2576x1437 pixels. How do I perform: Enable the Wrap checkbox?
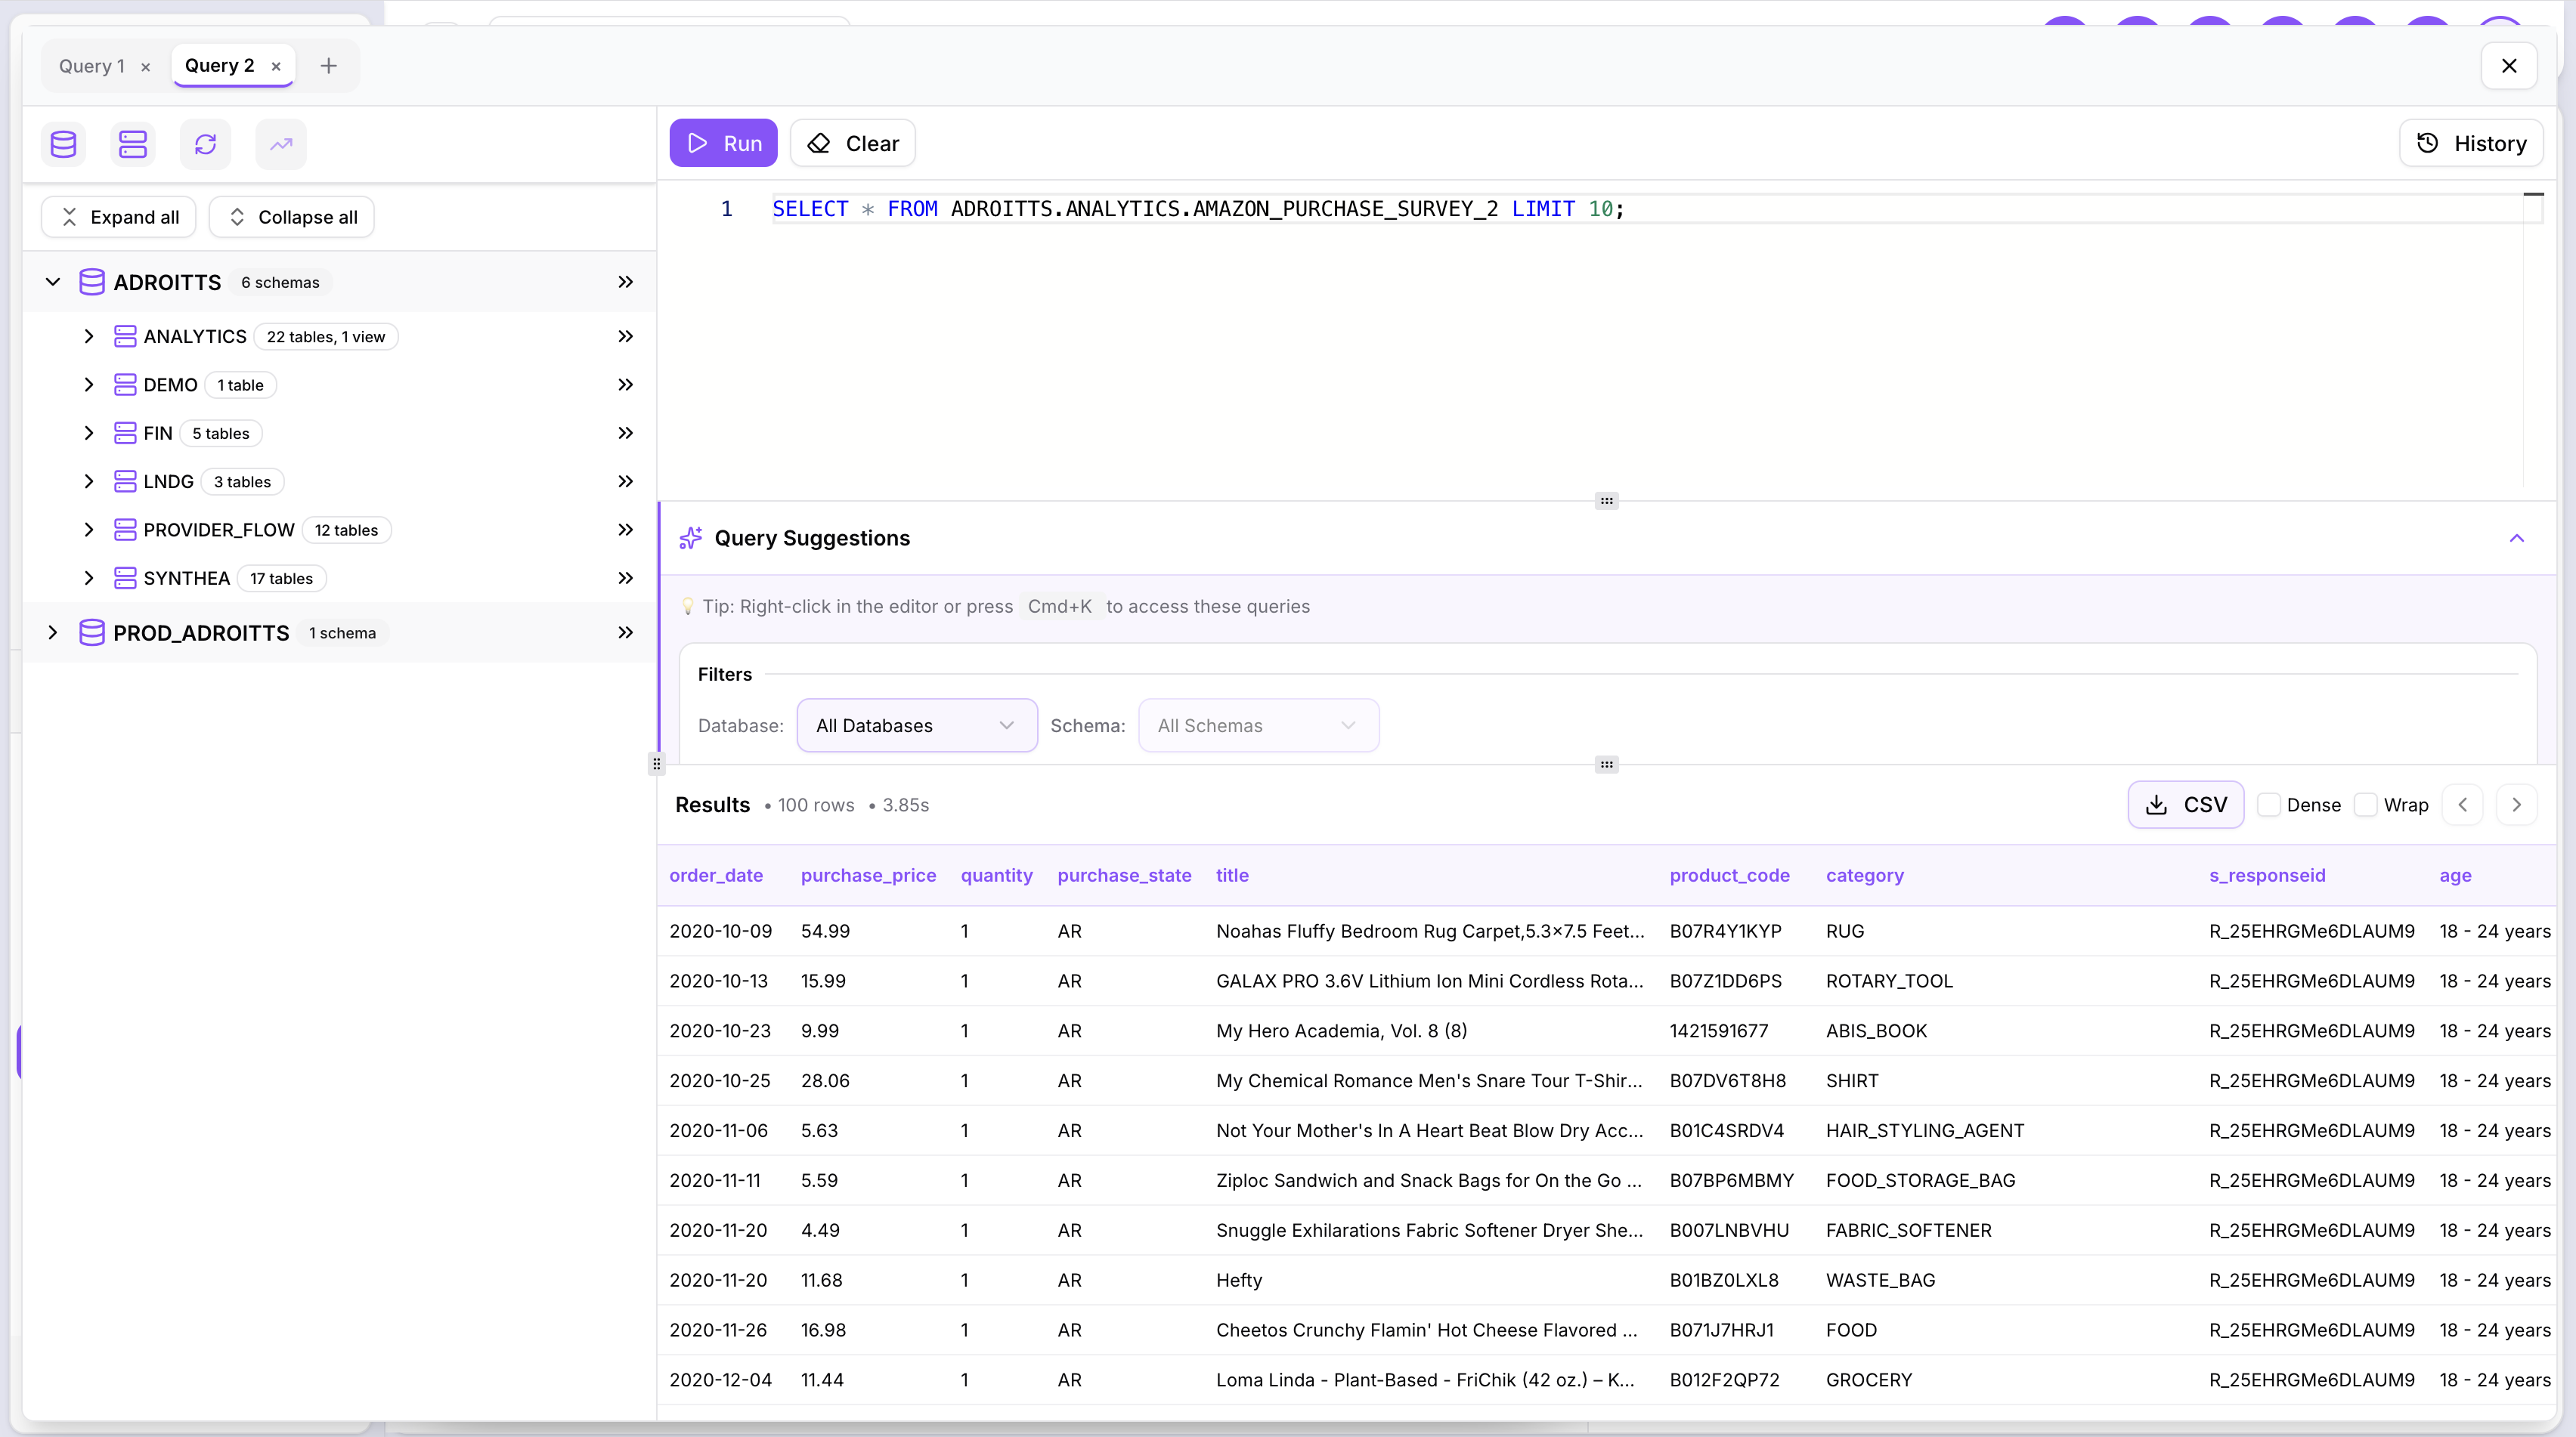[x=2366, y=805]
